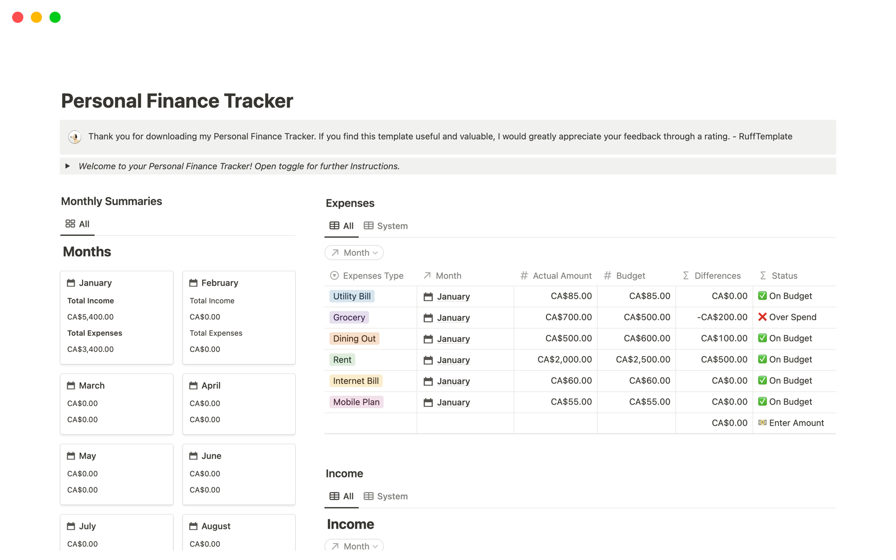Click the Actual Amount number column icon
The height and width of the screenshot is (560, 896).
click(524, 276)
